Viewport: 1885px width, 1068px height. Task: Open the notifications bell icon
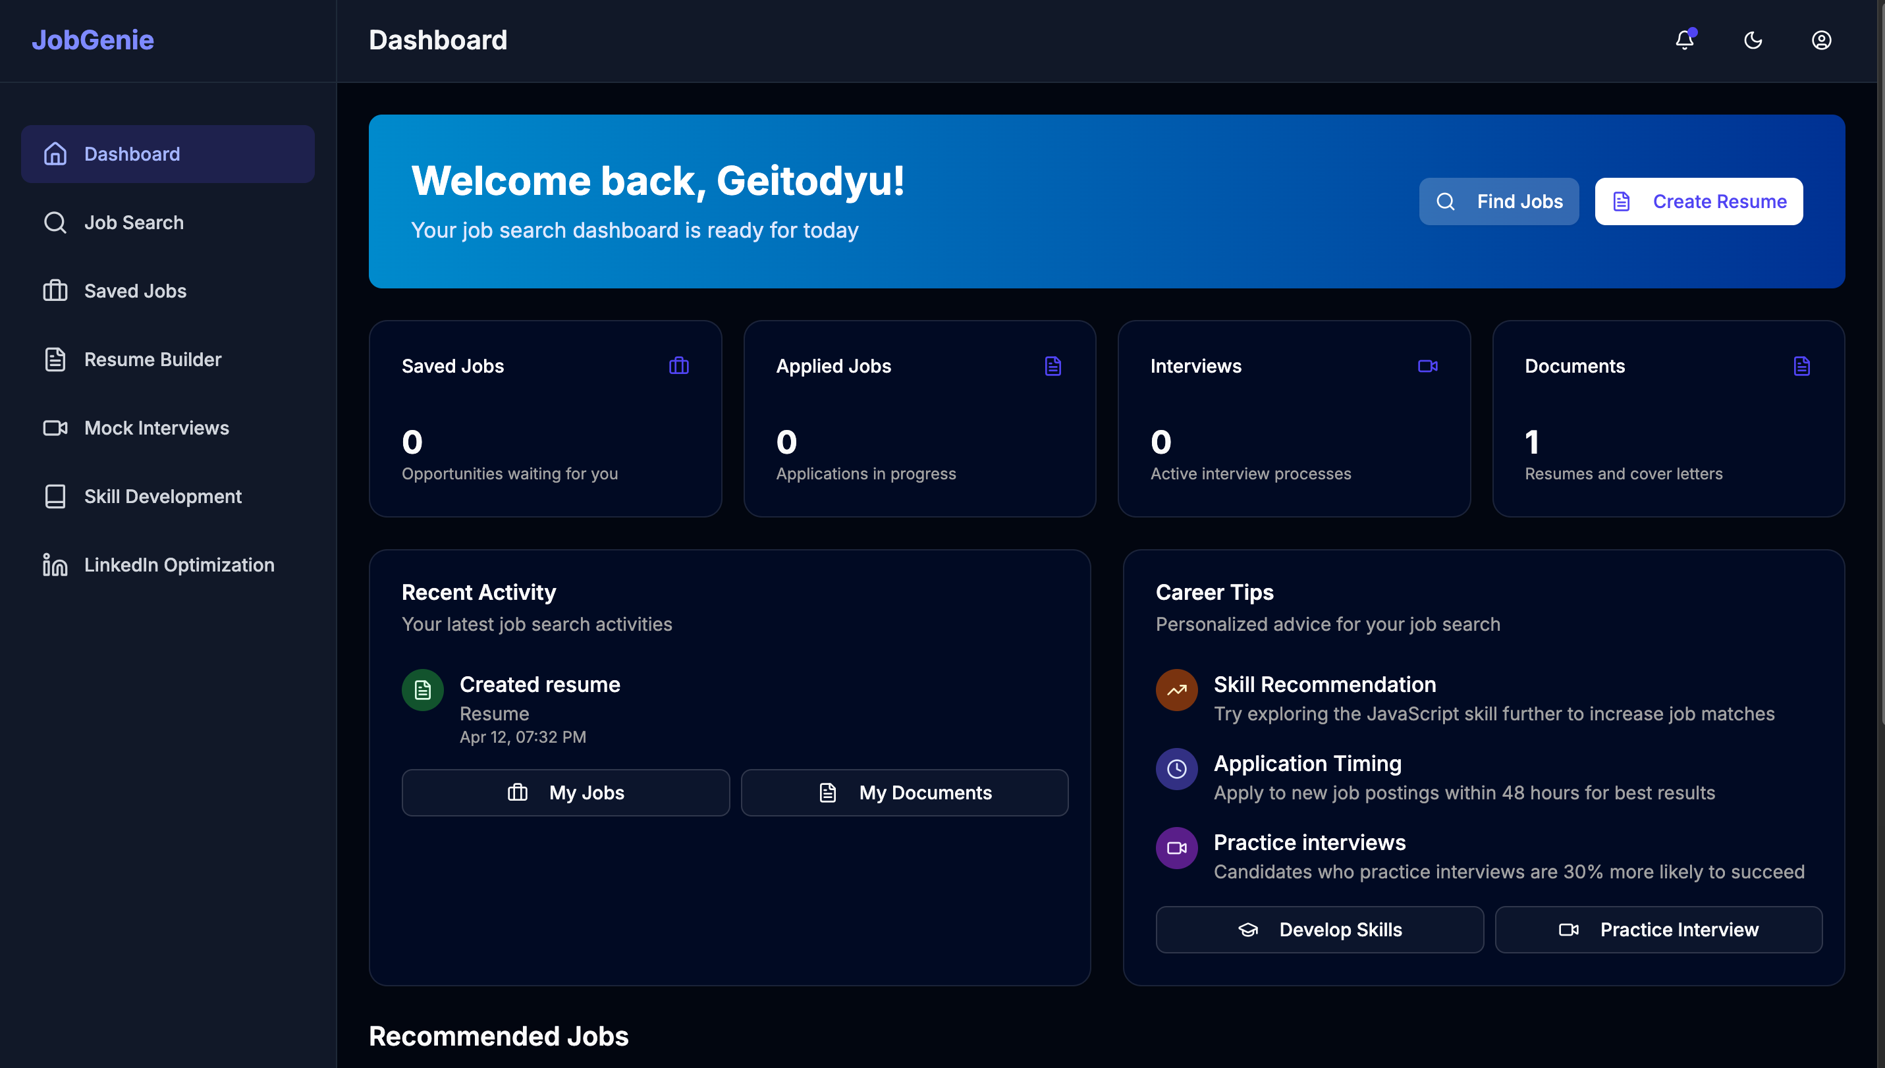click(1685, 40)
